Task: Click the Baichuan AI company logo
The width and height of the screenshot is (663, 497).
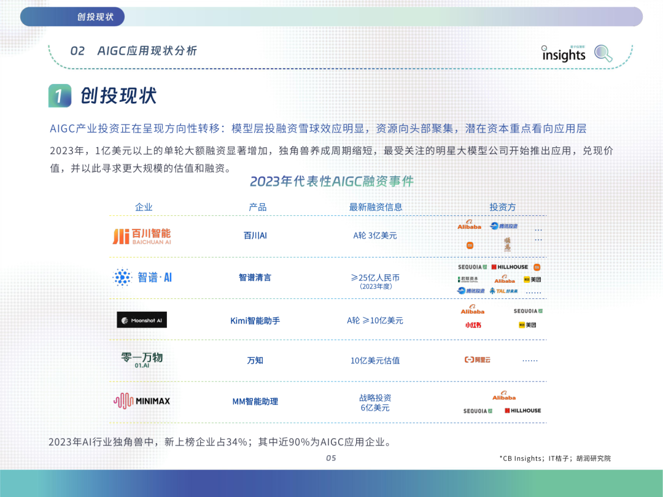Action: click(x=142, y=236)
